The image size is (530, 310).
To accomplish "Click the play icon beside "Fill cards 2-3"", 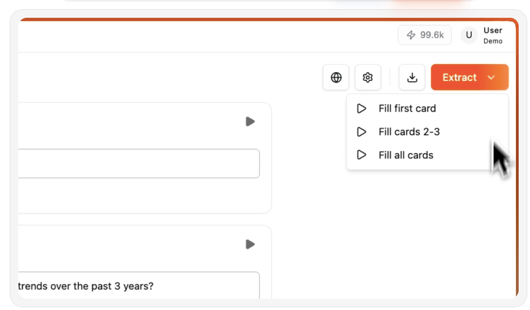I will (362, 132).
